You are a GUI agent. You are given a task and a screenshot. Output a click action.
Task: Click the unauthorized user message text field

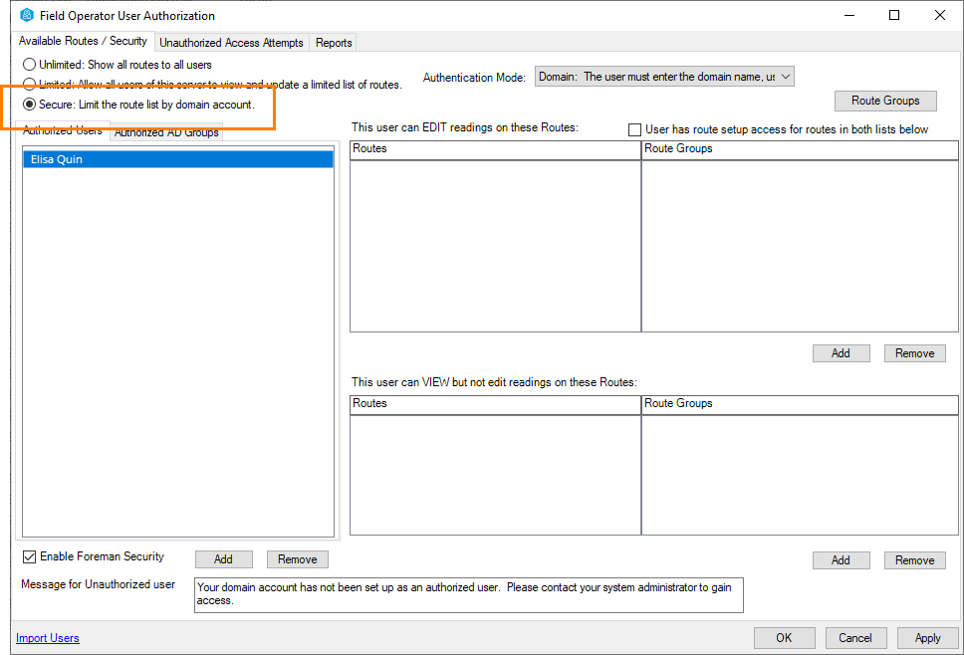click(x=468, y=594)
